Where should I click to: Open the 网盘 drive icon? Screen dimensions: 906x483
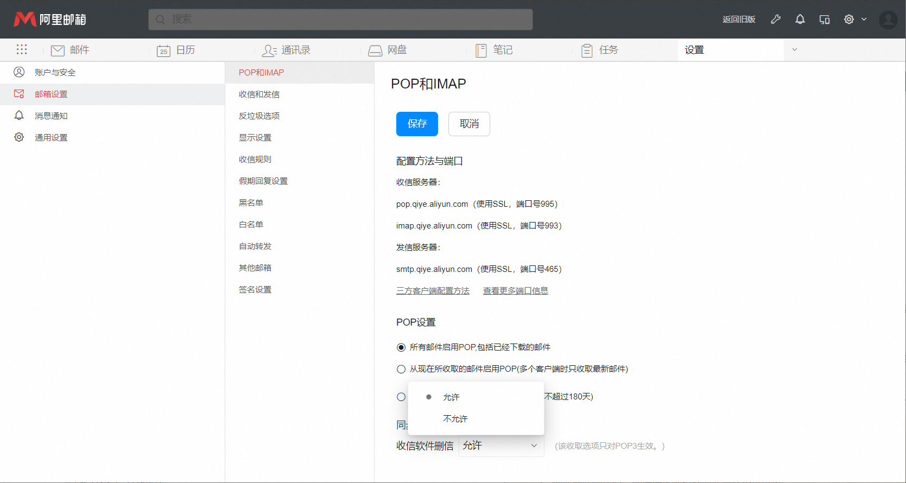375,50
